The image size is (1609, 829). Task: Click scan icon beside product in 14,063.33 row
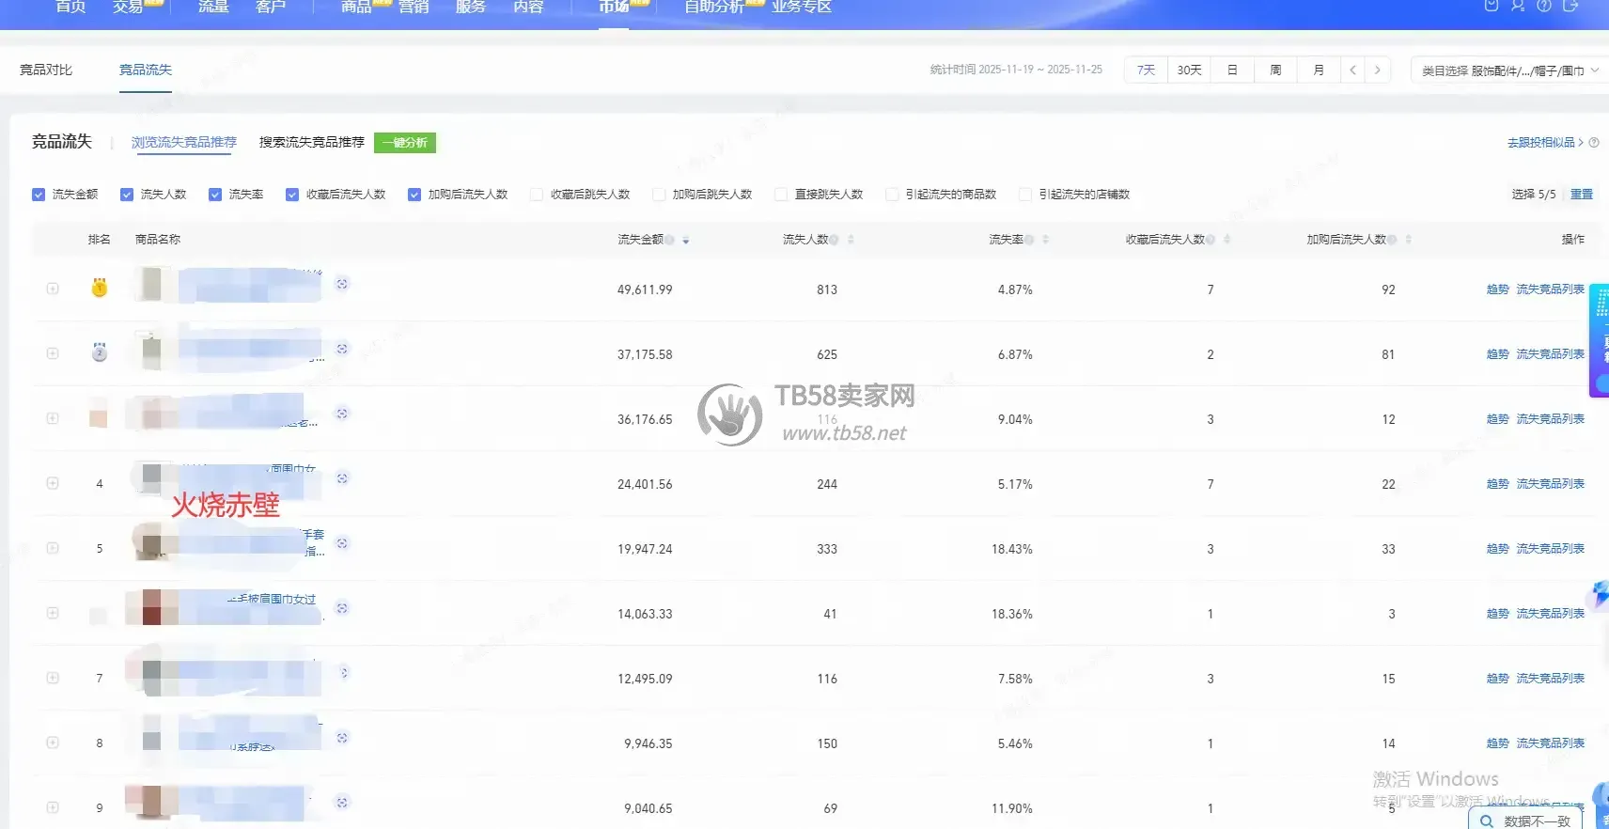pos(342,608)
